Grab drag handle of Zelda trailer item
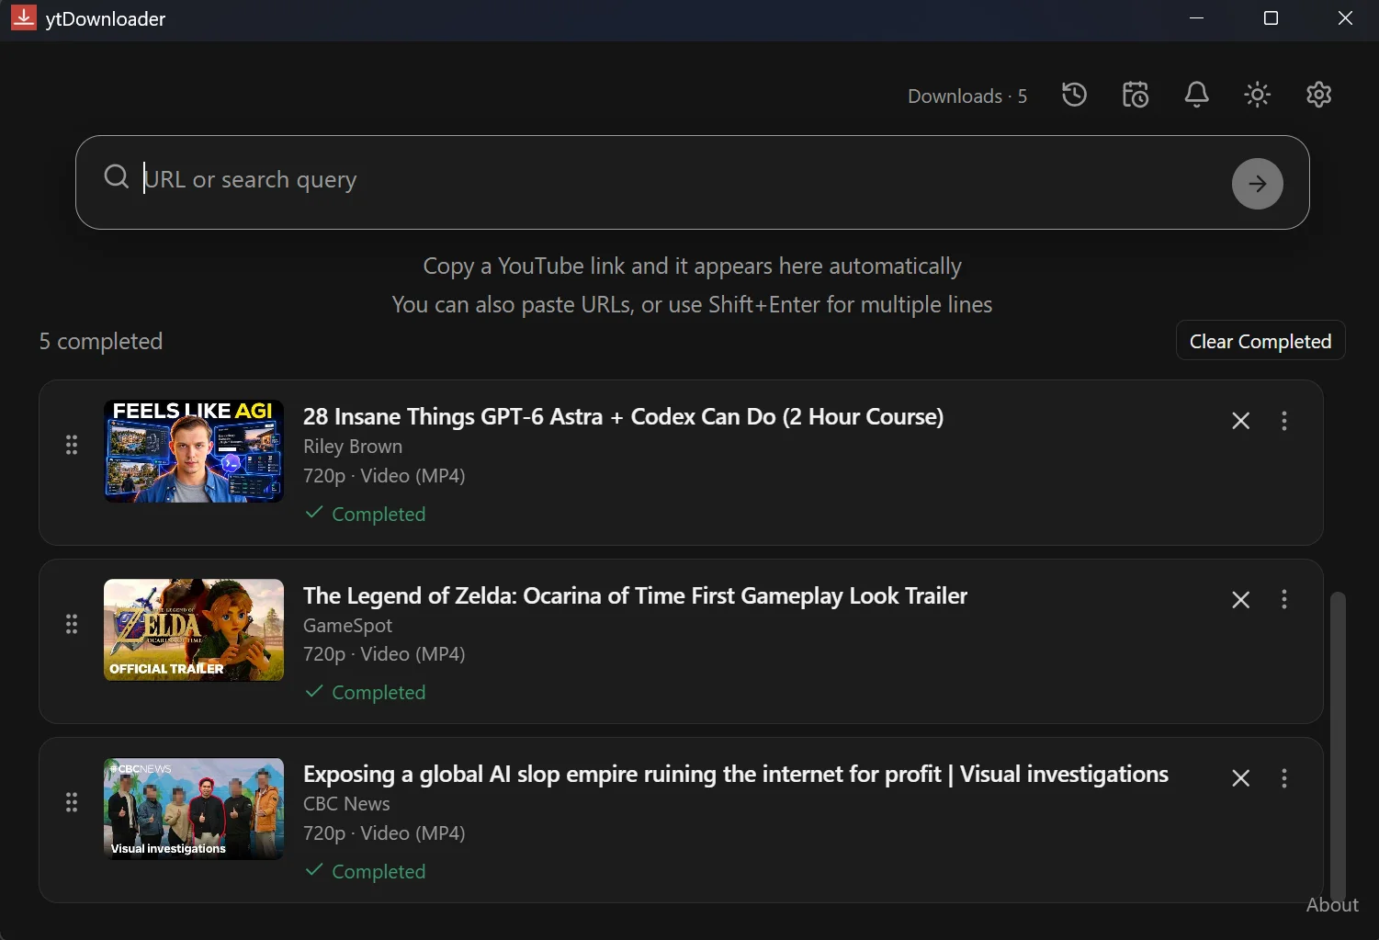The width and height of the screenshot is (1379, 940). pos(72,625)
